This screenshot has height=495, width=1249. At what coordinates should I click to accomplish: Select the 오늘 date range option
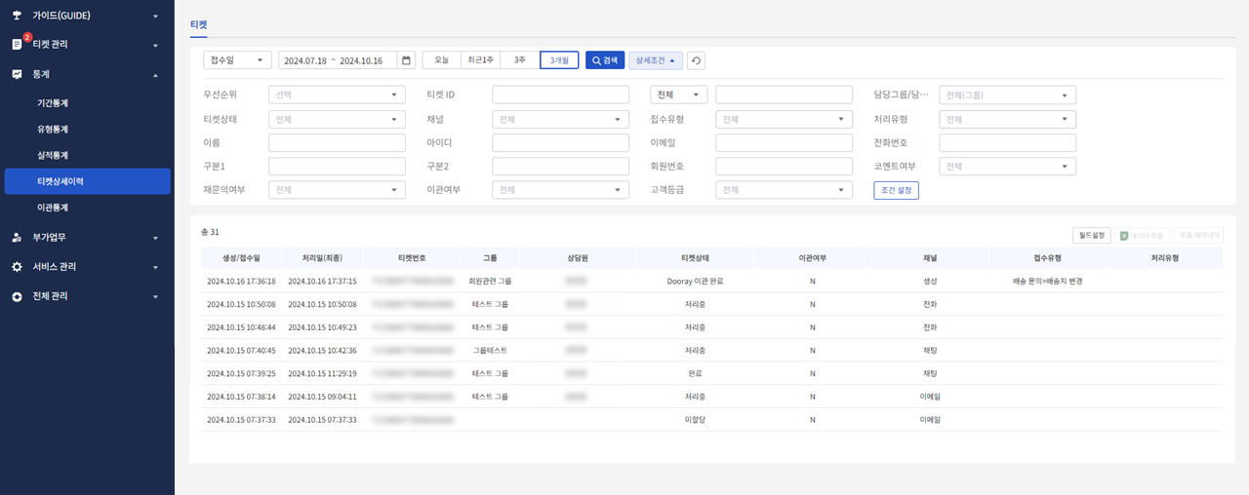(441, 60)
